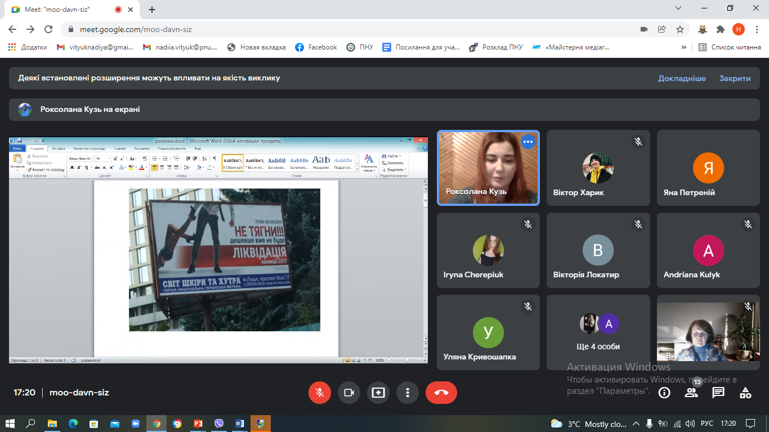Unmute the microphone in Meet
The width and height of the screenshot is (769, 432).
tap(320, 393)
